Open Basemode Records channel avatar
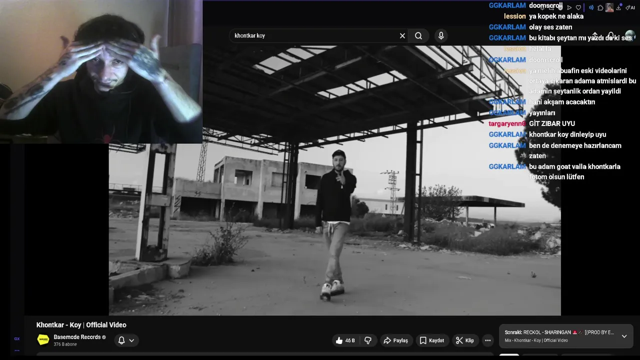Image resolution: width=640 pixels, height=360 pixels. [43, 340]
